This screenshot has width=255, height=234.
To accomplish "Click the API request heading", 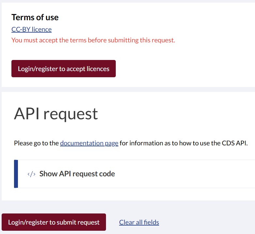I will tap(56, 113).
